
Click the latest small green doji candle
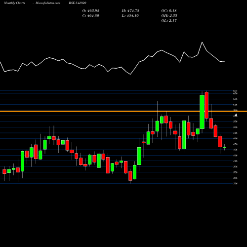[224, 147]
